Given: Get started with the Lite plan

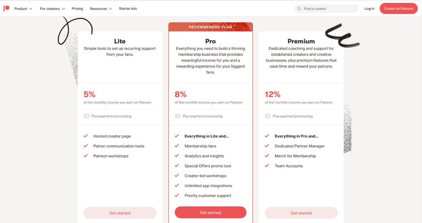Looking at the screenshot, I should click(x=120, y=213).
